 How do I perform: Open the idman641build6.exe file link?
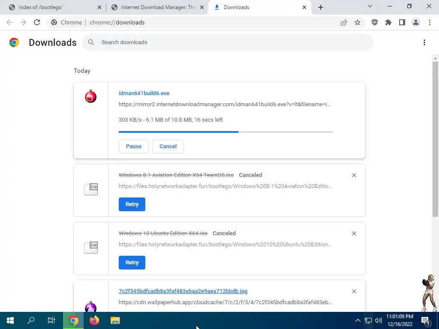pyautogui.click(x=144, y=93)
